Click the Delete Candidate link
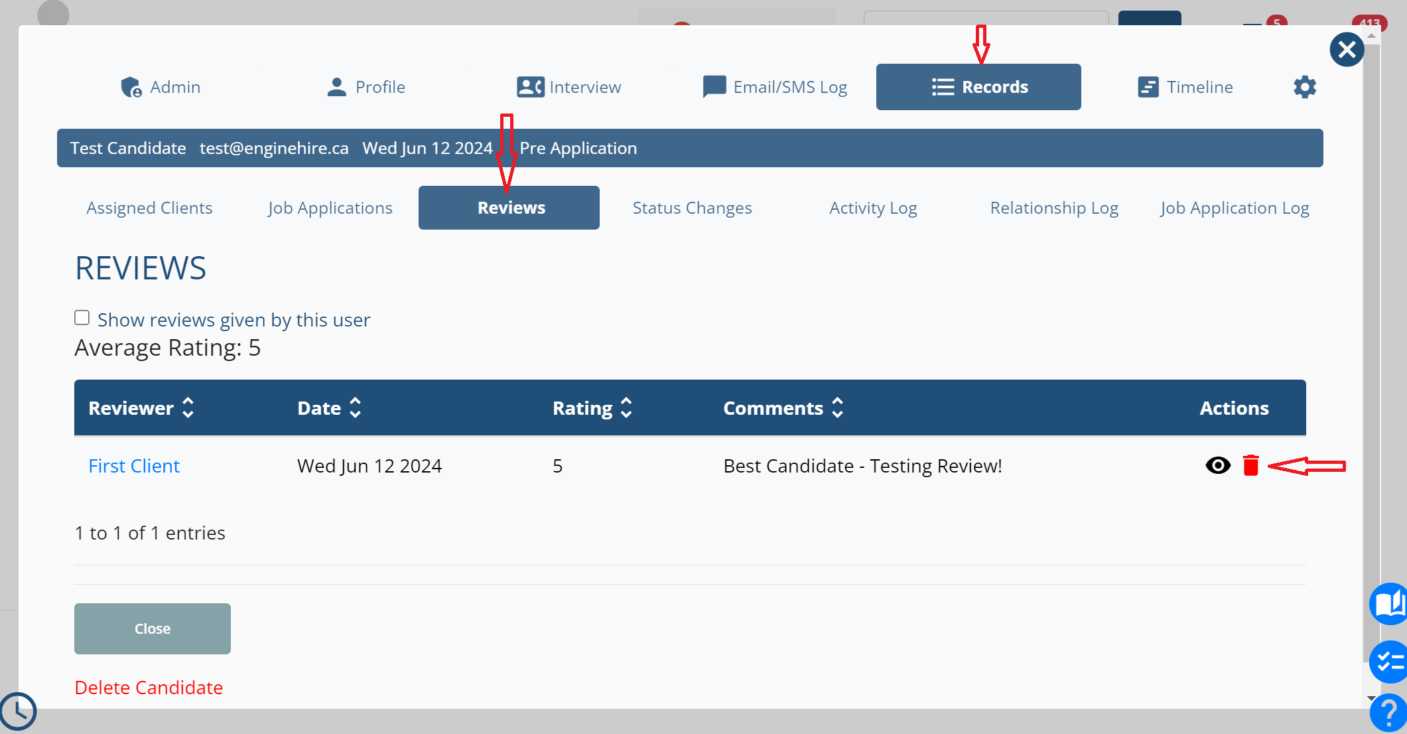This screenshot has height=734, width=1407. pyautogui.click(x=149, y=688)
